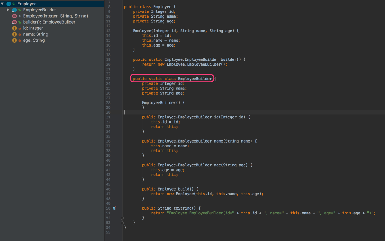Viewport: 385px width, 241px height.
Task: Select builder(): EmployeeBuilder in structure tree
Action: tap(49, 22)
